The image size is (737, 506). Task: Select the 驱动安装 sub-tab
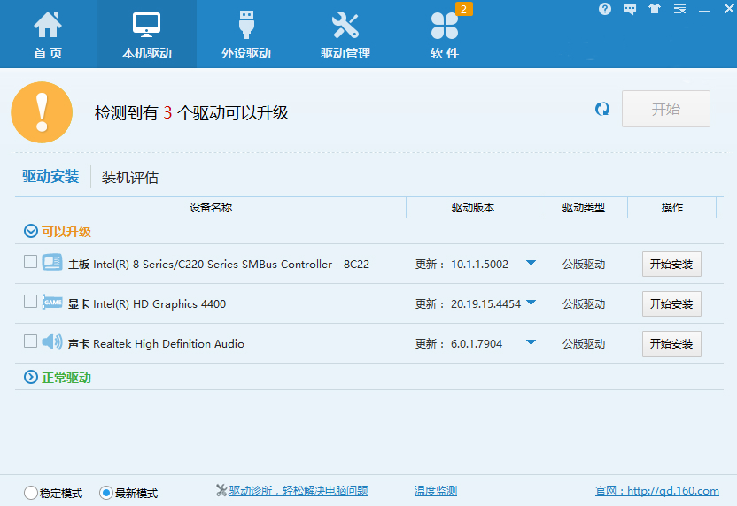tap(50, 177)
